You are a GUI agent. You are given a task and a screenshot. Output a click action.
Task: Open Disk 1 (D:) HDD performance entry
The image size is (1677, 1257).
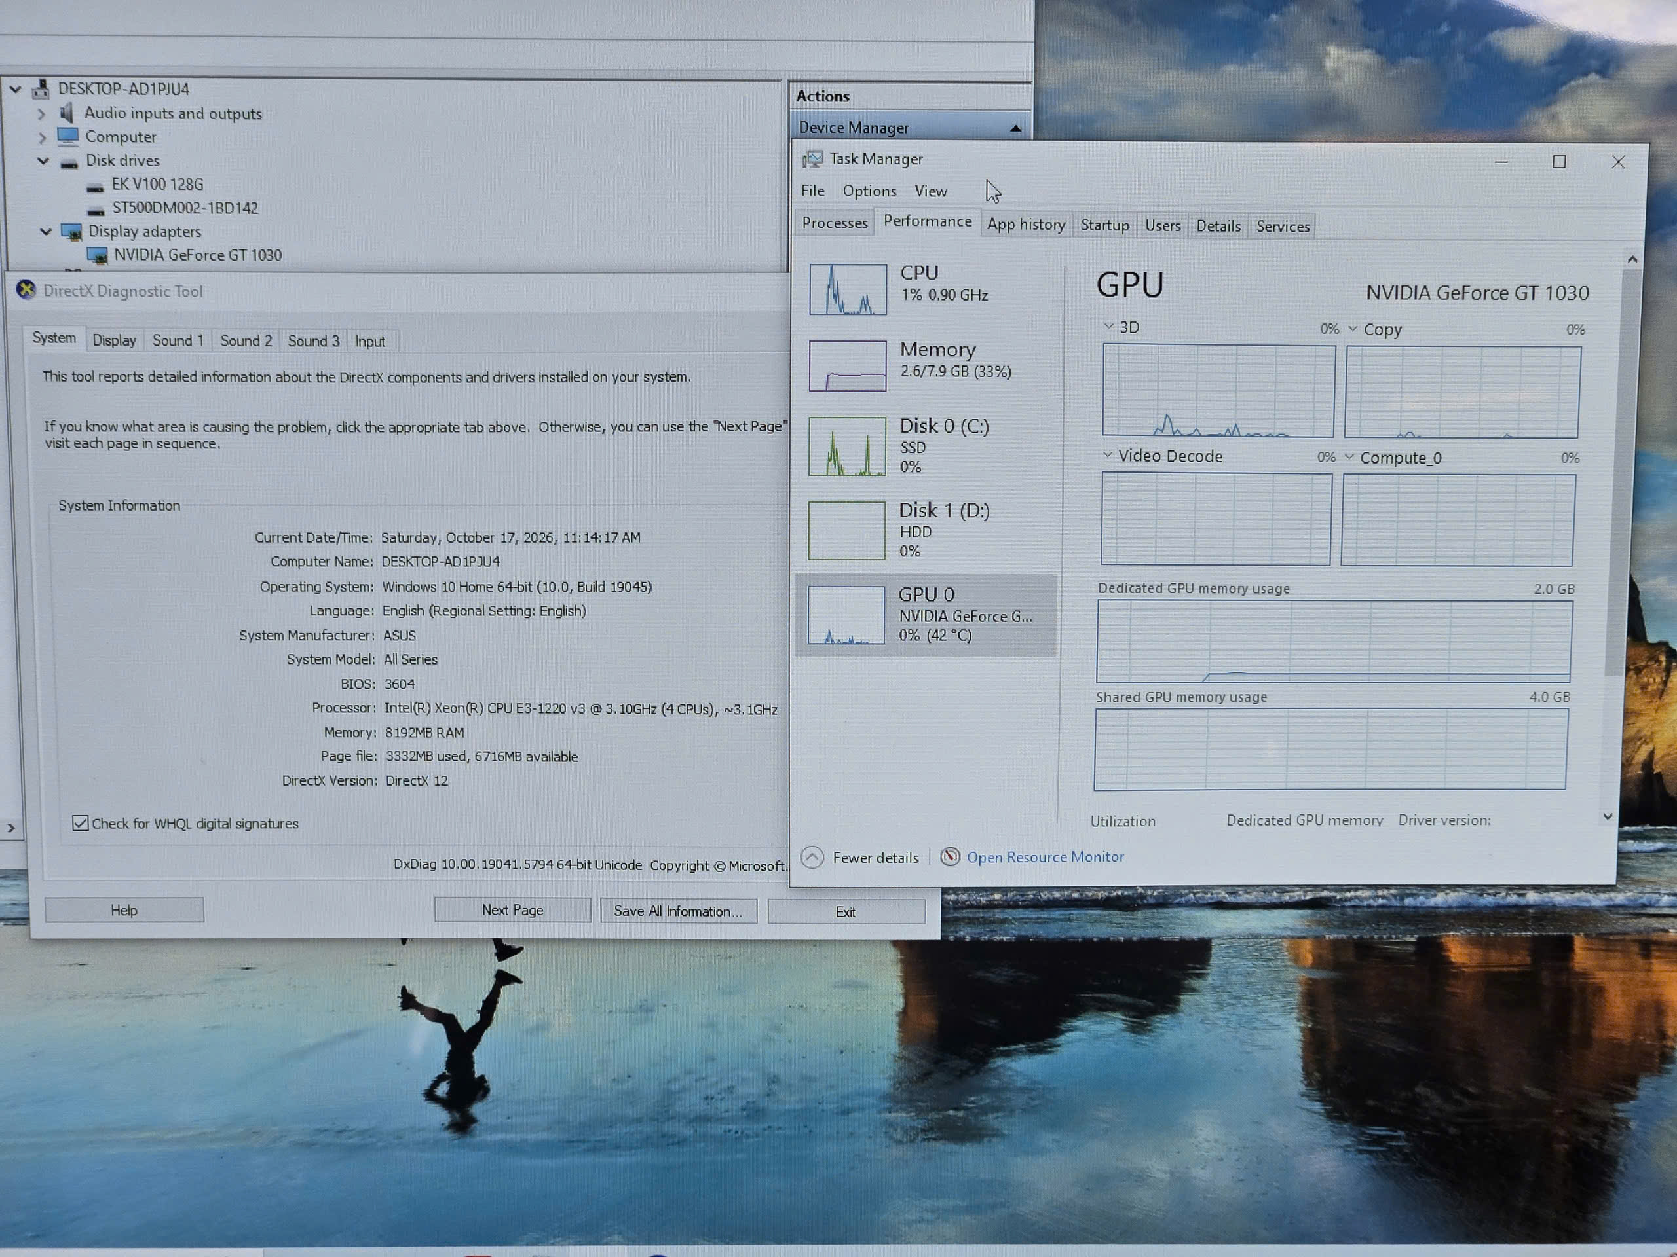(925, 530)
